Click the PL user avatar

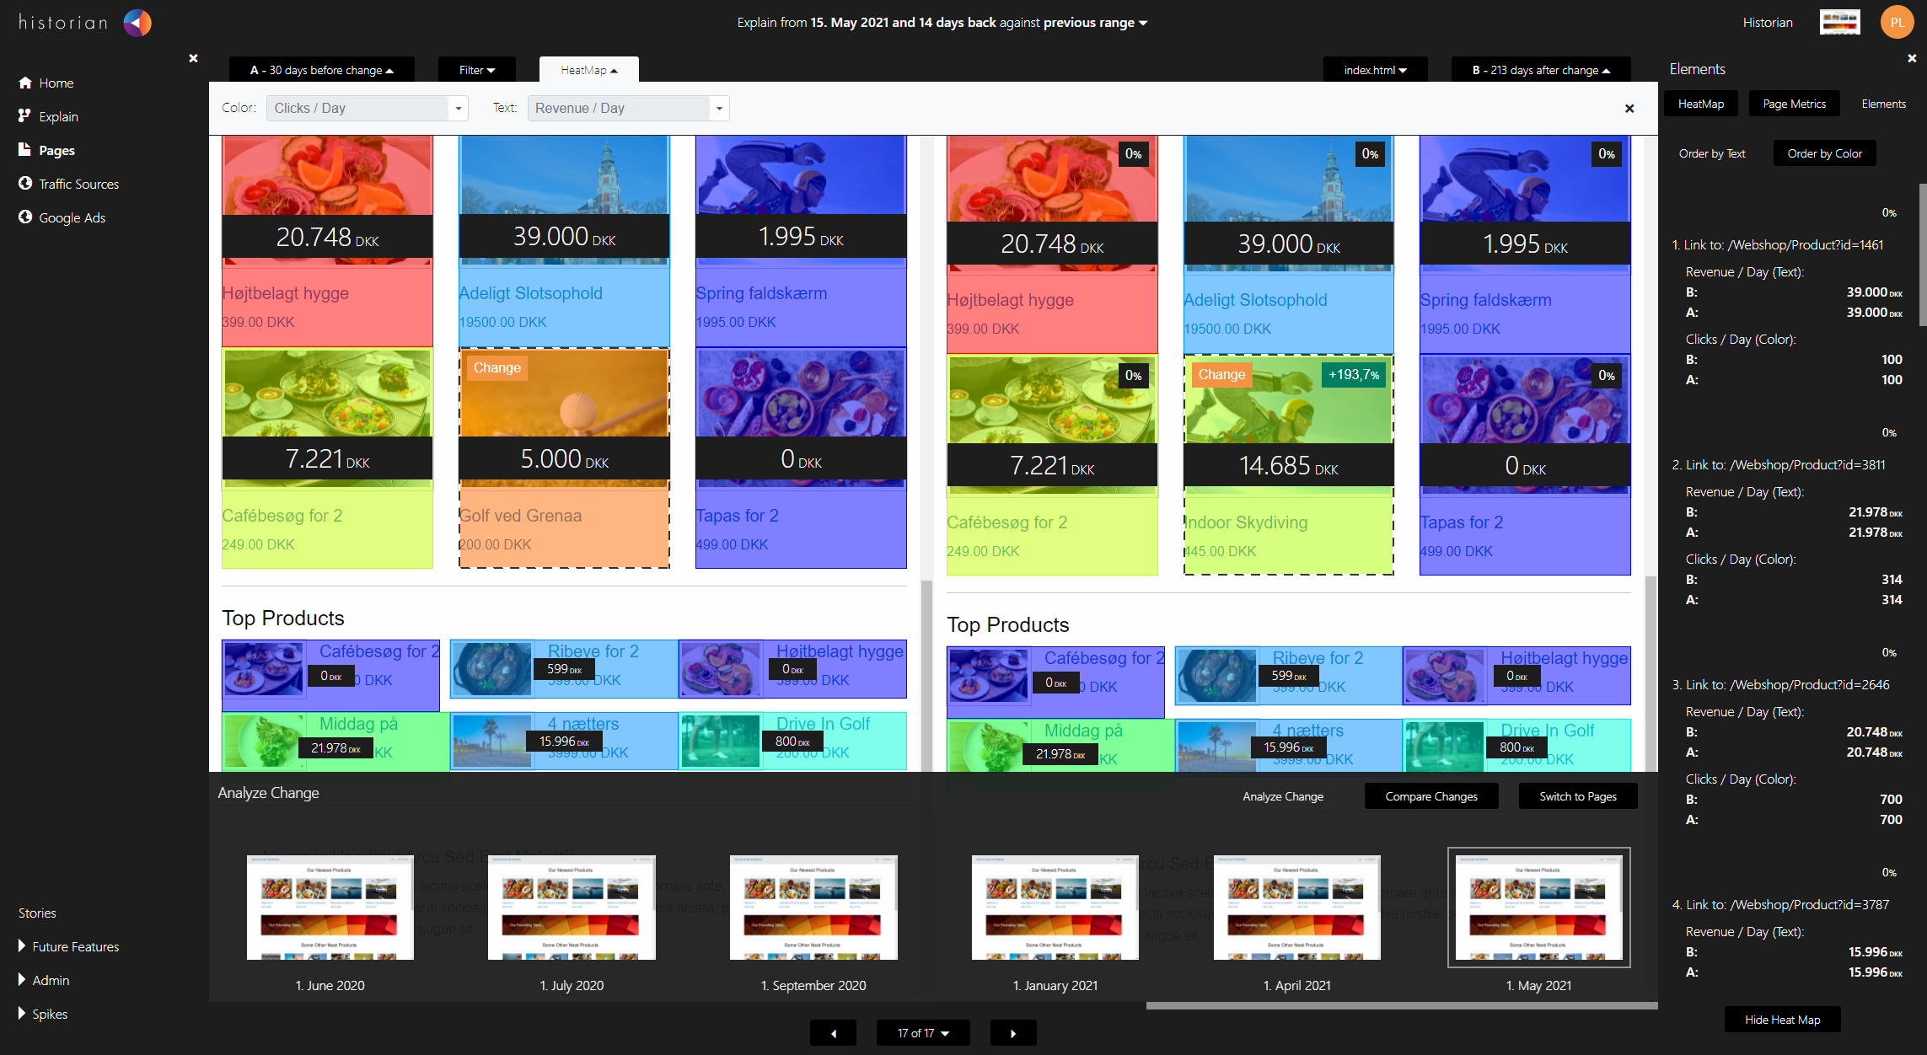pyautogui.click(x=1897, y=23)
